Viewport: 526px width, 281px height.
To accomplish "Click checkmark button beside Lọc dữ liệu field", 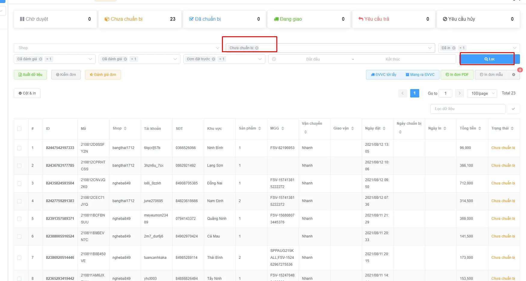I will pos(513,109).
